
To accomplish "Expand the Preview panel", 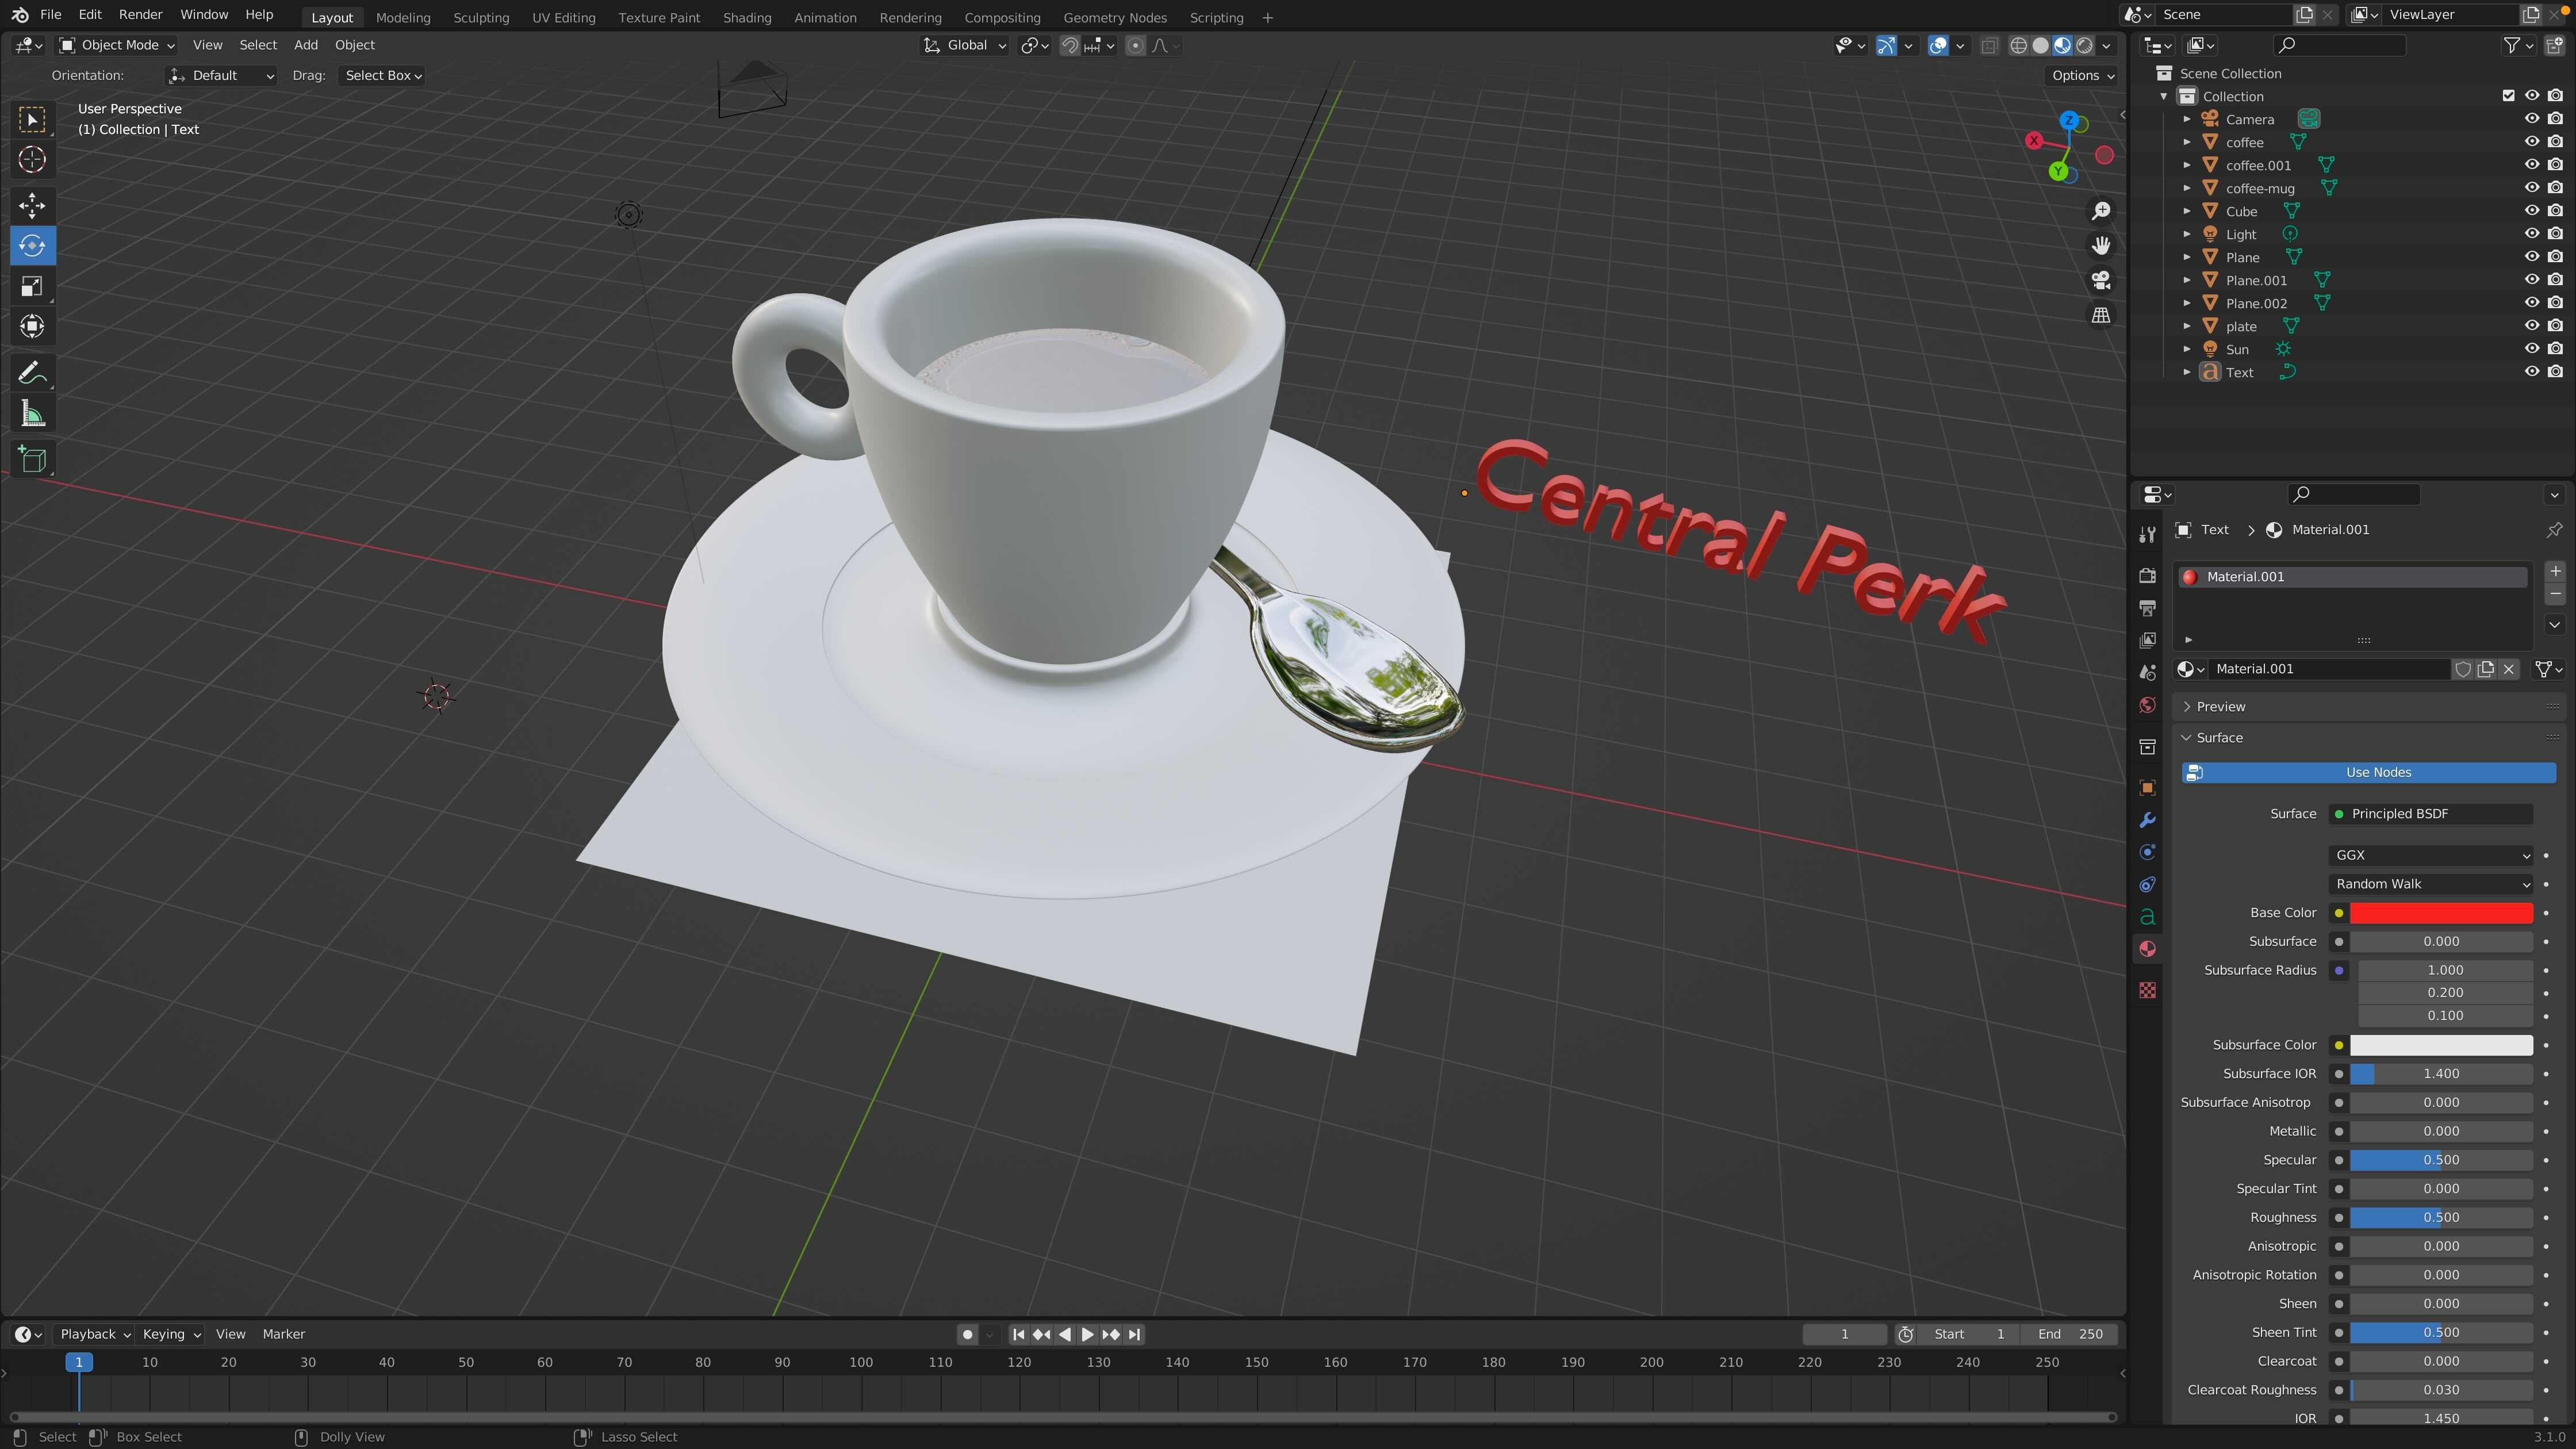I will [2220, 706].
